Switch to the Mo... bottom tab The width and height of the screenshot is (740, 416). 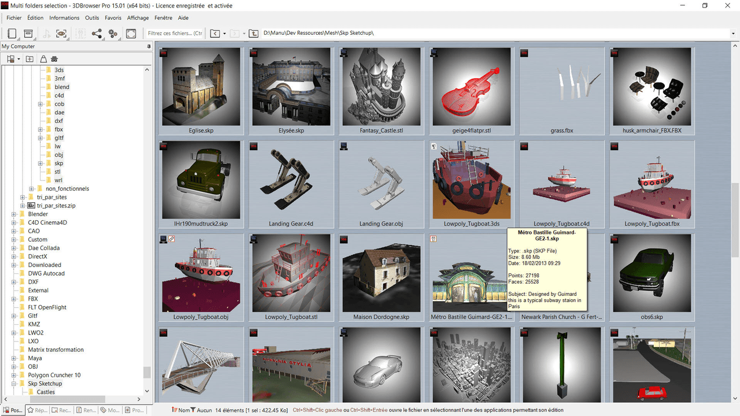tap(109, 410)
